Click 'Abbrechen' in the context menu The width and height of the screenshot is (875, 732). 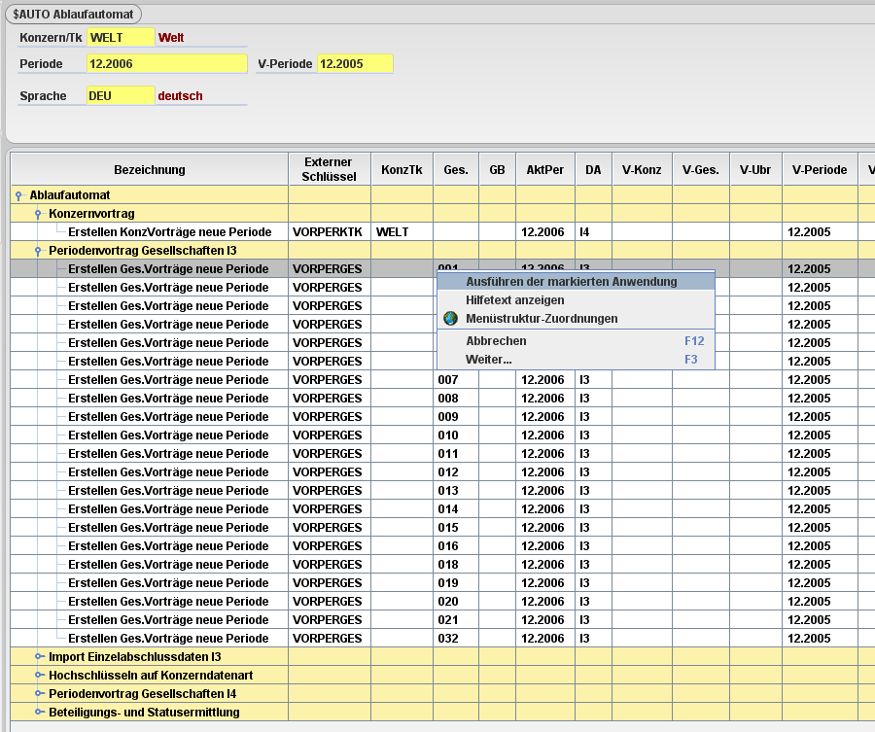496,341
